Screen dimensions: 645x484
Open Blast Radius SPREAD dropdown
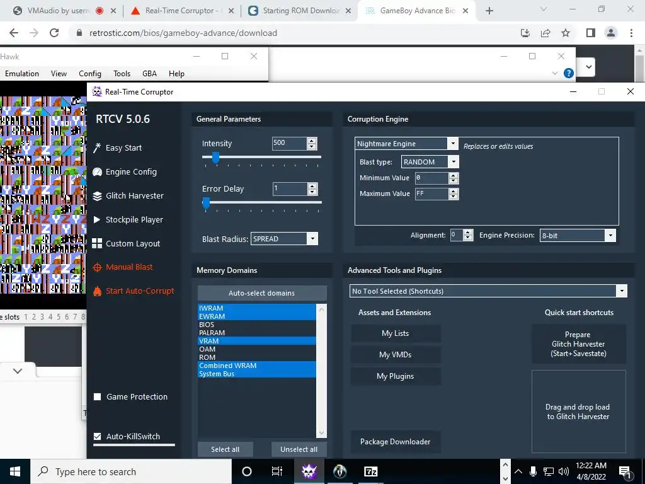click(312, 239)
